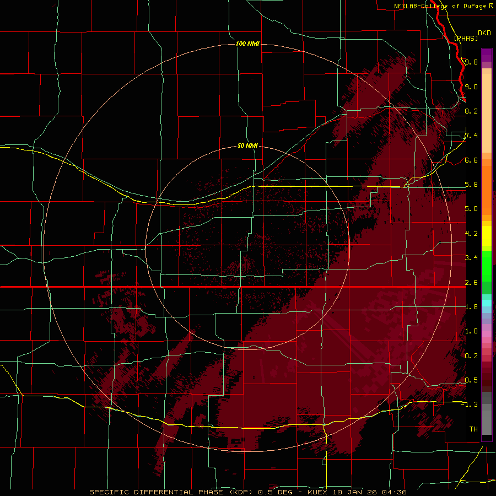This screenshot has width=496, height=496.
Task: Click the [PHAS] units label
Action: (466, 38)
